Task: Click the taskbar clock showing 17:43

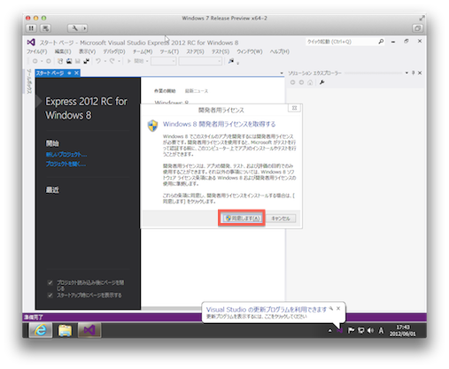Action: coord(403,330)
